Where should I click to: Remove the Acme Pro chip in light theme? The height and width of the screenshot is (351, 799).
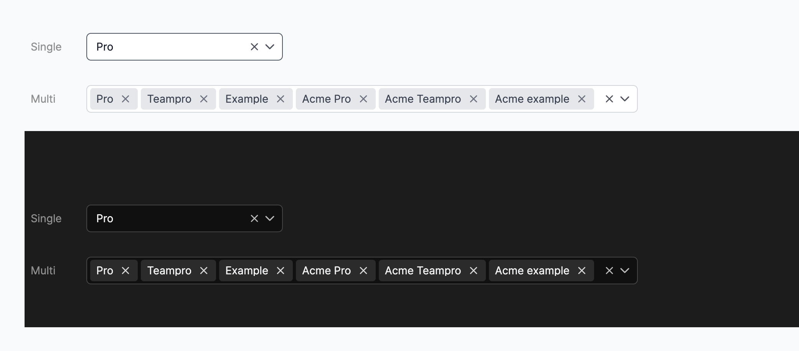click(363, 99)
